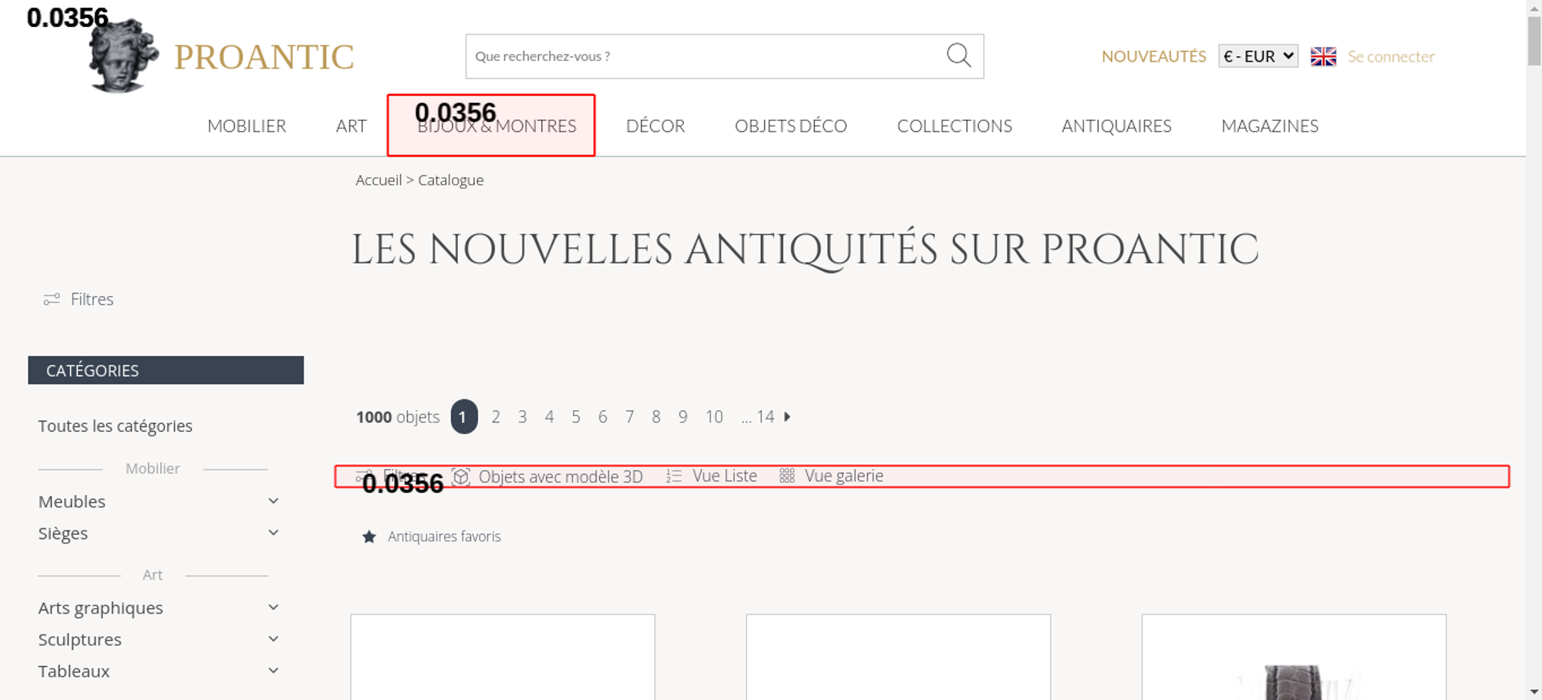Expand the Arts graphiques category
This screenshot has width=1542, height=700.
tap(273, 607)
